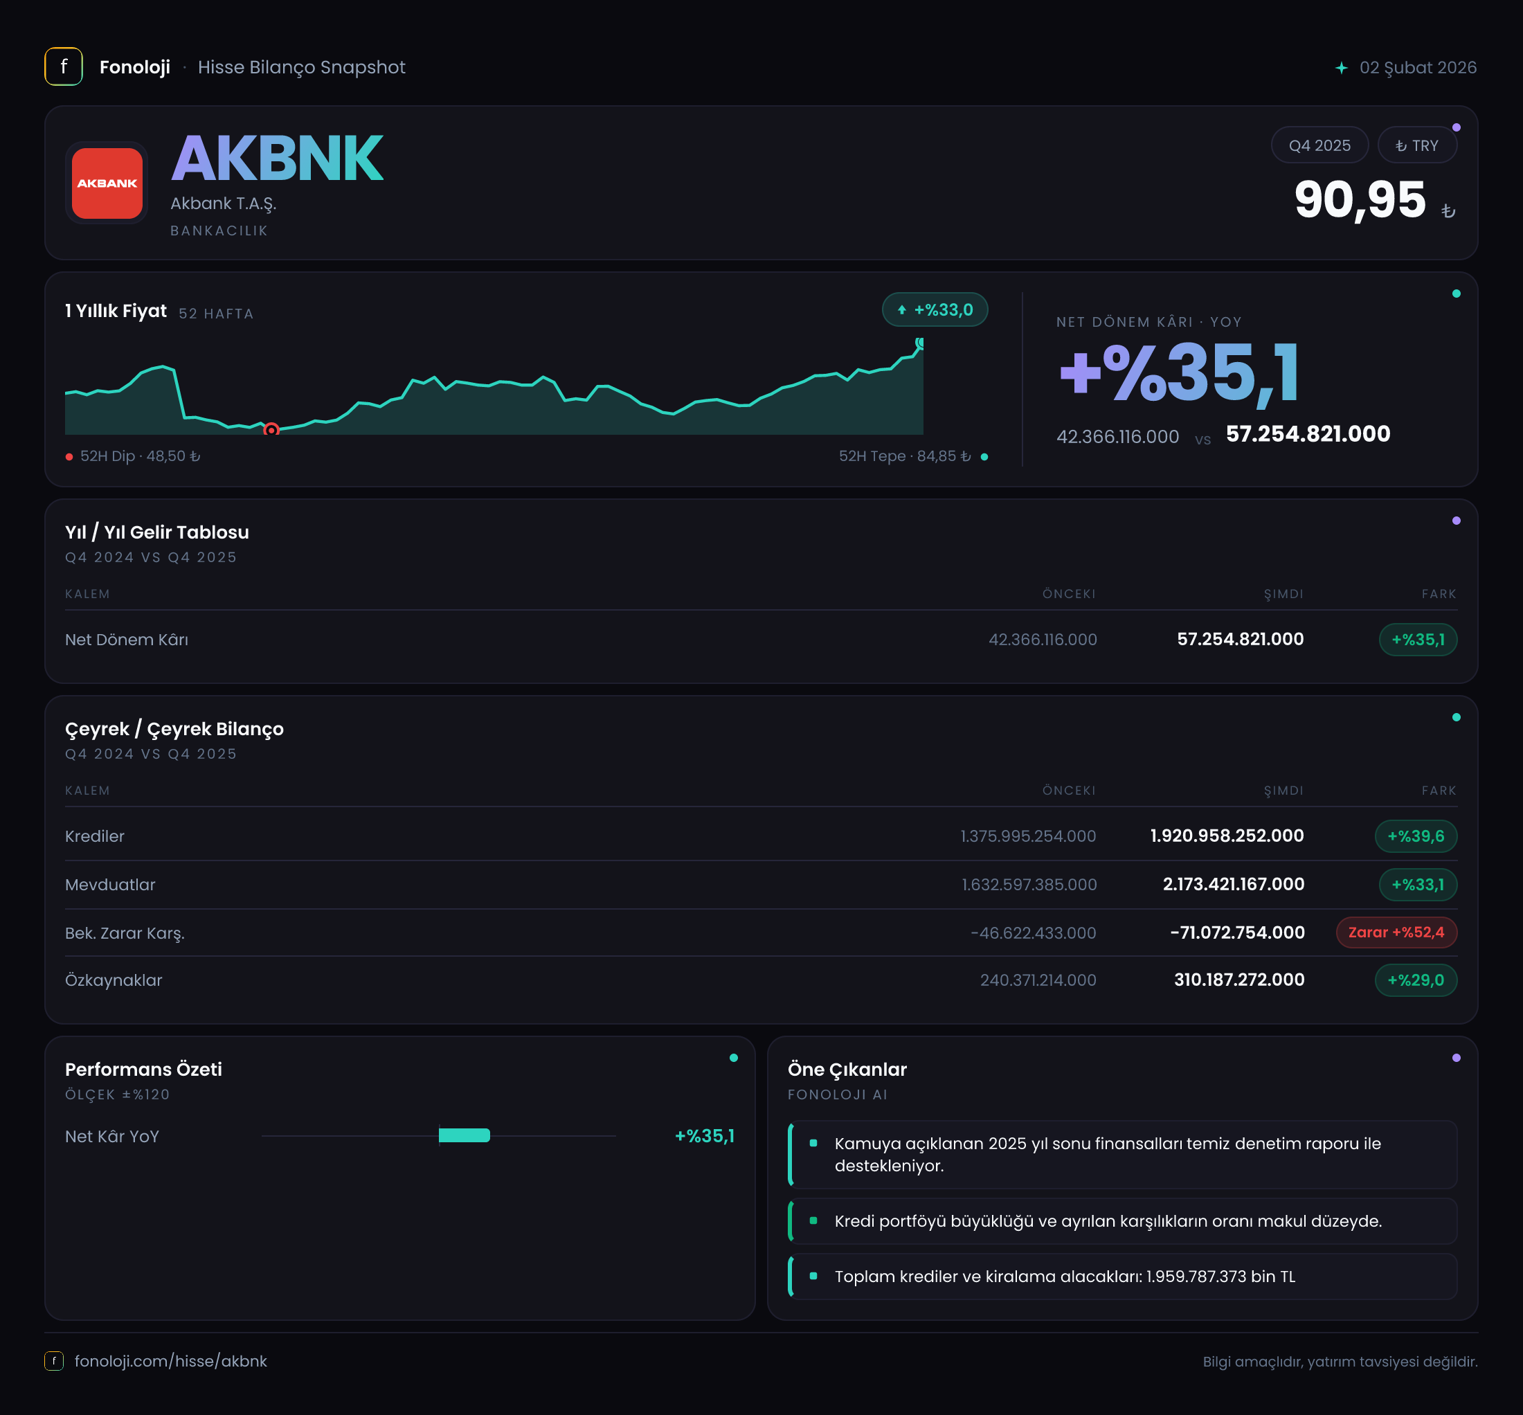
Task: Click the Fonoloji brand name in header
Action: 135,67
